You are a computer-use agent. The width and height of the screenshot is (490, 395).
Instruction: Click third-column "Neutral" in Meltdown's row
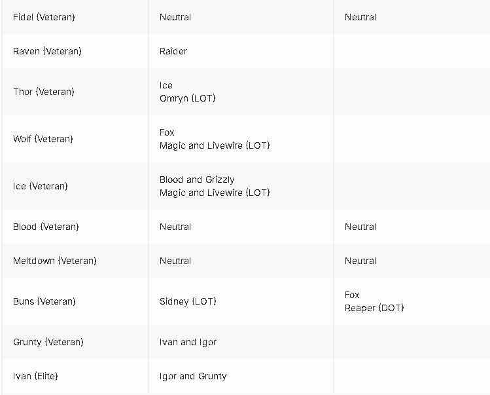click(x=360, y=261)
